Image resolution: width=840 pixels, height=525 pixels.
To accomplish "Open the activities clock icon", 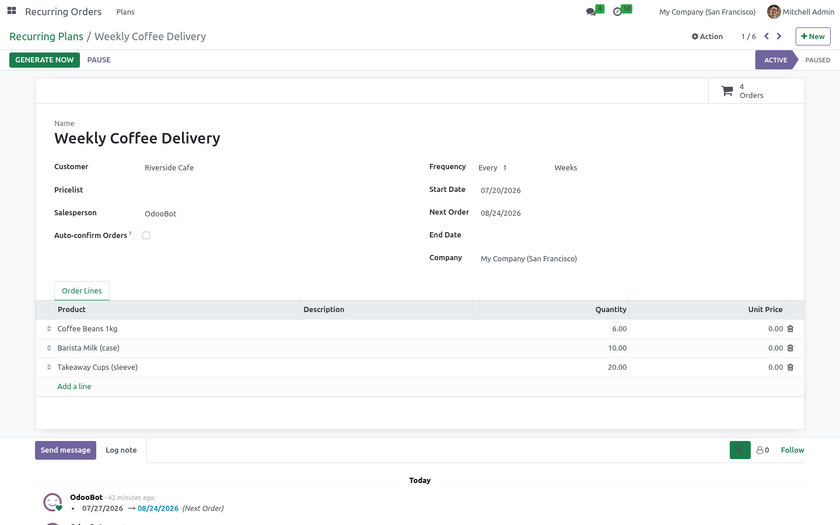I will click(618, 12).
